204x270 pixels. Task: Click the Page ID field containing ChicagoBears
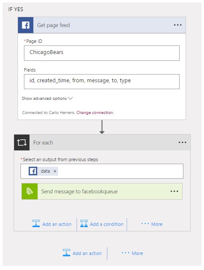(x=102, y=53)
